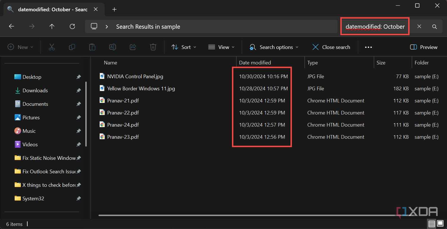The height and width of the screenshot is (229, 447).
Task: Refresh the search results
Action: [x=72, y=26]
